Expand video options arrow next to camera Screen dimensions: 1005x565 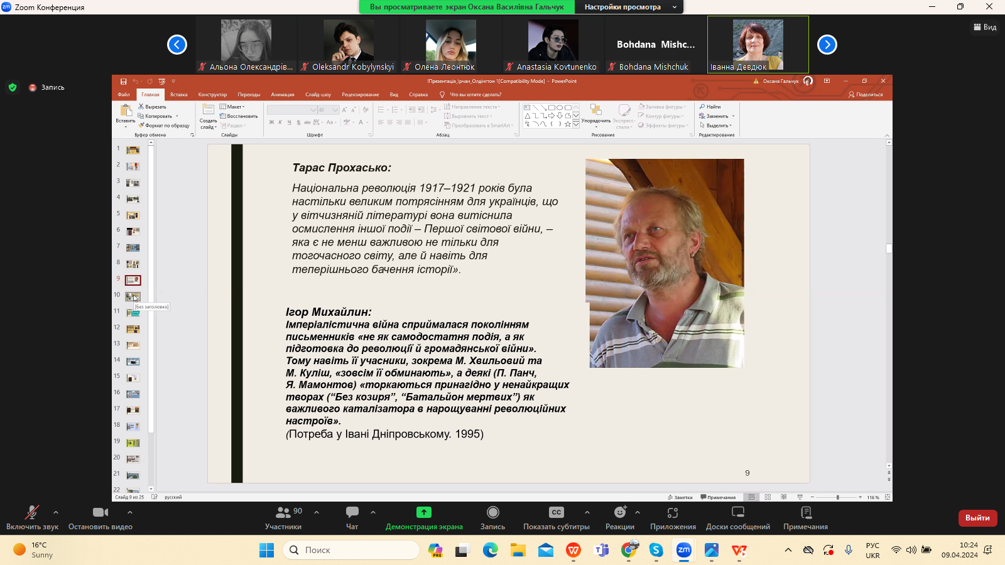[x=130, y=512]
